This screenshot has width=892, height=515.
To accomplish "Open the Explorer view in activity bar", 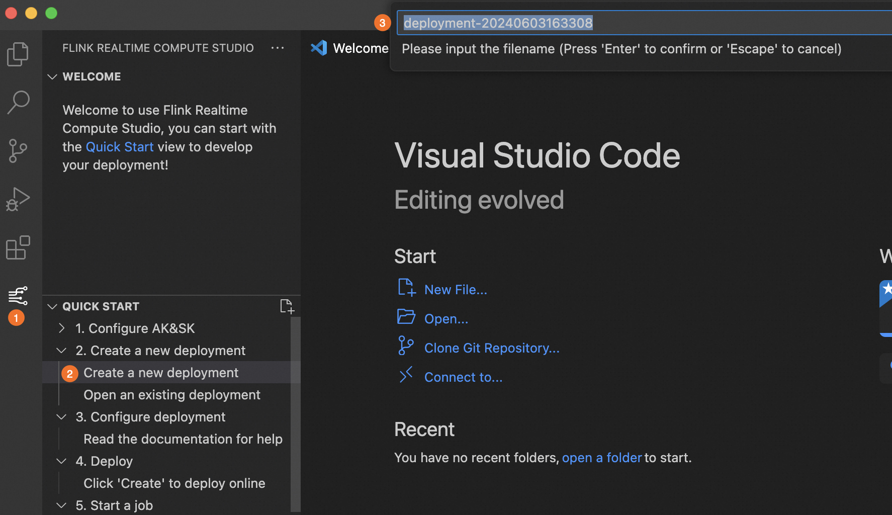I will pyautogui.click(x=18, y=54).
